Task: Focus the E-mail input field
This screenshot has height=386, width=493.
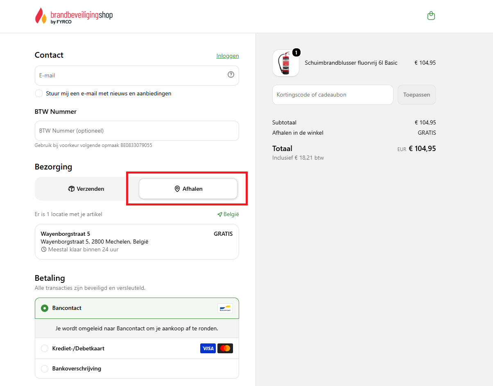Action: [137, 75]
